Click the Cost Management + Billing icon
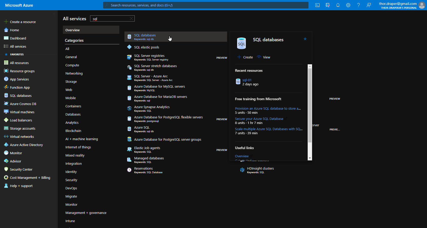Screen dimensions: 427x228 pos(6,178)
